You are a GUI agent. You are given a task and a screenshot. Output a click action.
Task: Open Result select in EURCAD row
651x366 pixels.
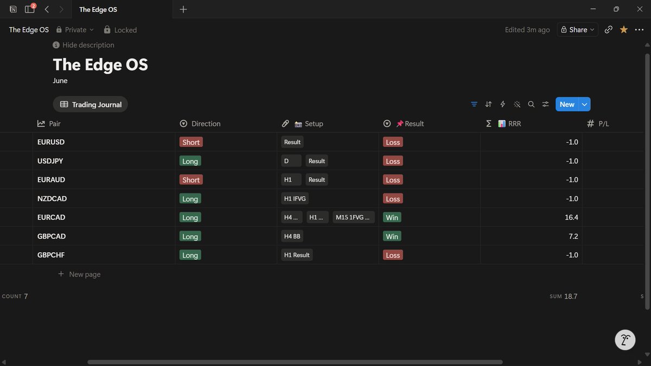click(x=392, y=217)
